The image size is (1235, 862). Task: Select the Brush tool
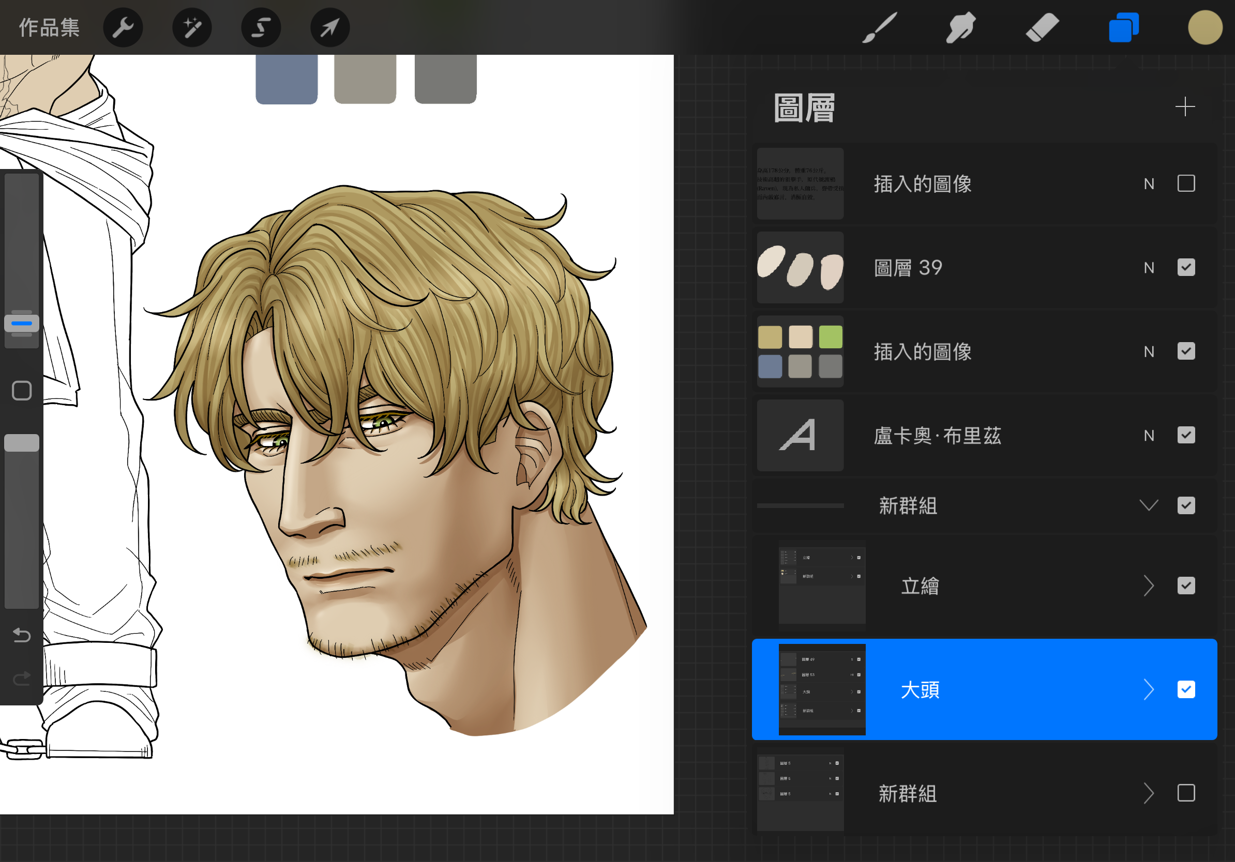880,27
